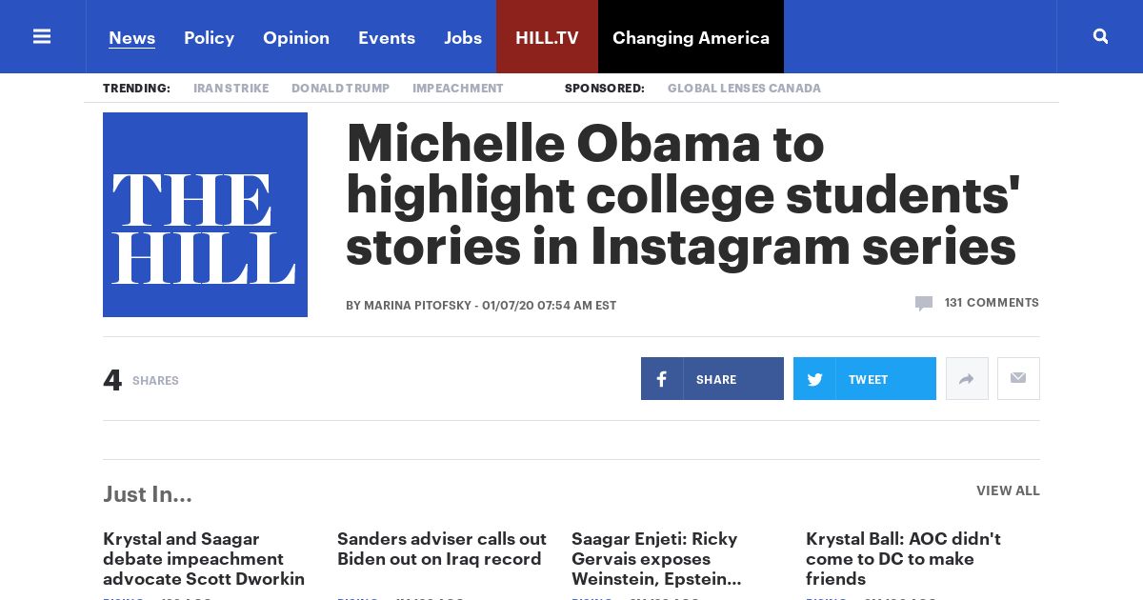Click View All in Just In
This screenshot has height=600, width=1143.
point(1008,490)
